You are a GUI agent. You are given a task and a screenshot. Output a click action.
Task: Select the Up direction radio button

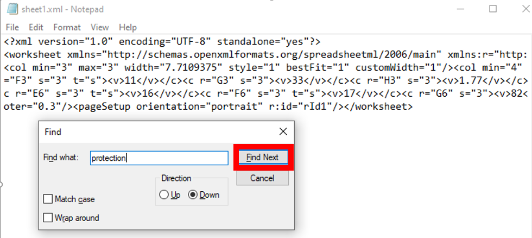[164, 195]
